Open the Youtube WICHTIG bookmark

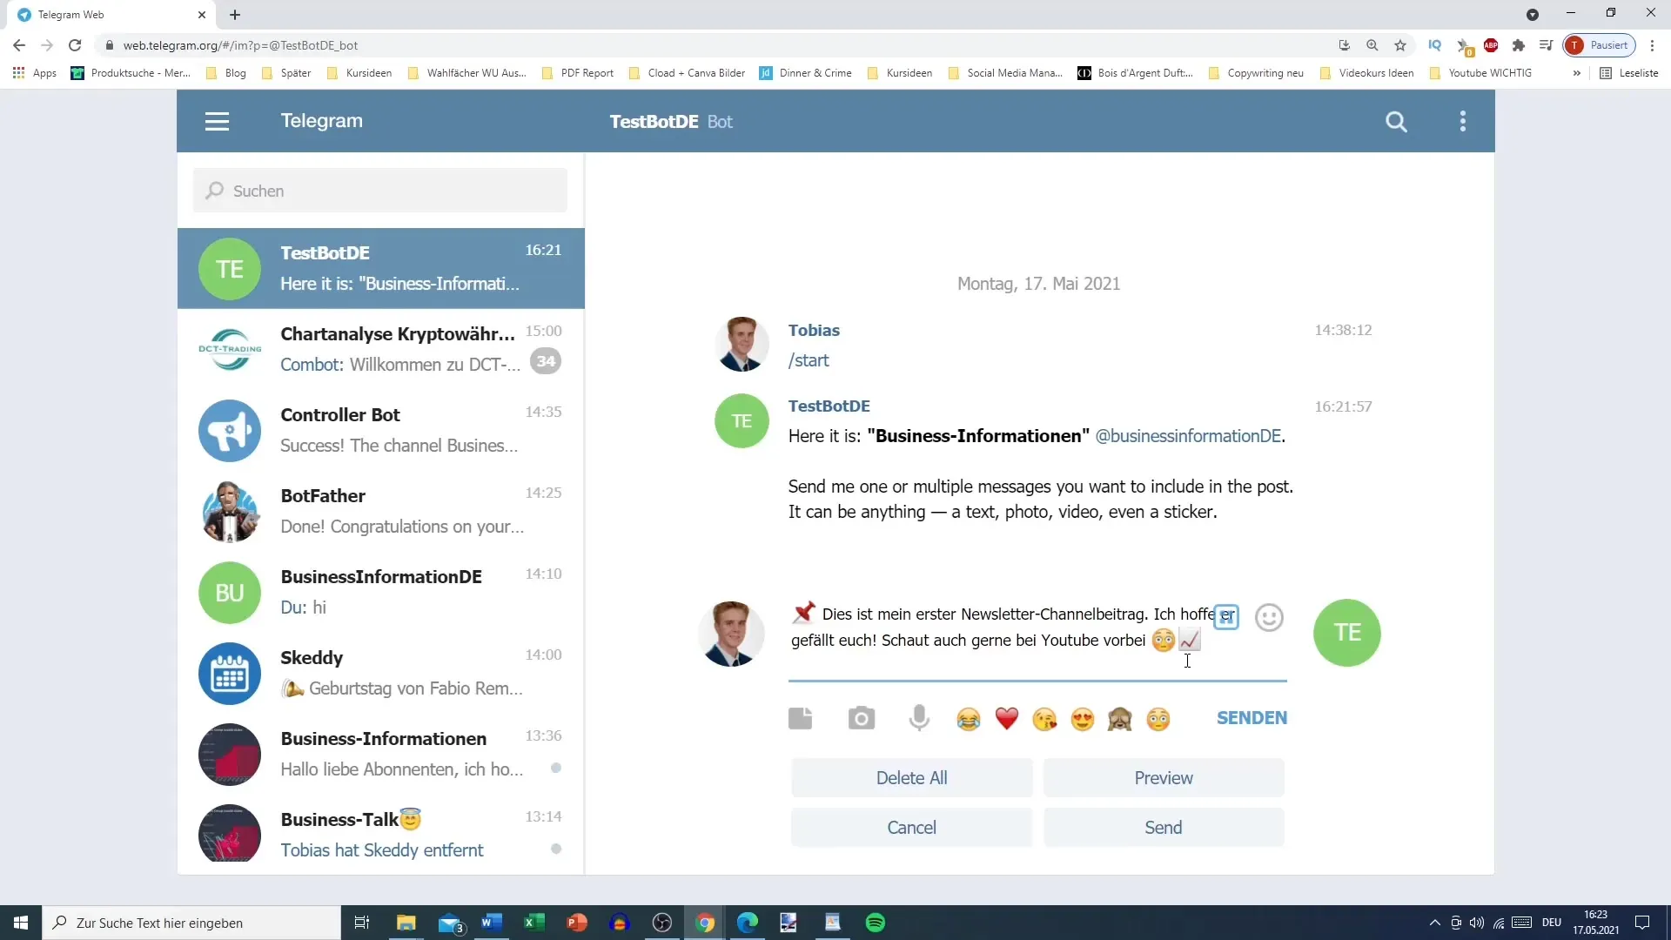(1480, 73)
